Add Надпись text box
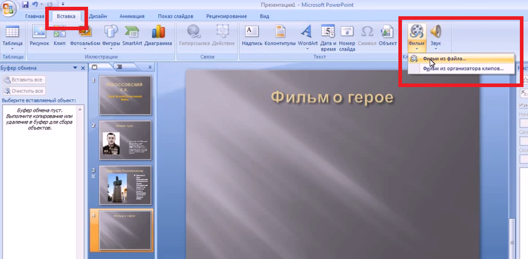This screenshot has width=528, height=259. pyautogui.click(x=252, y=31)
